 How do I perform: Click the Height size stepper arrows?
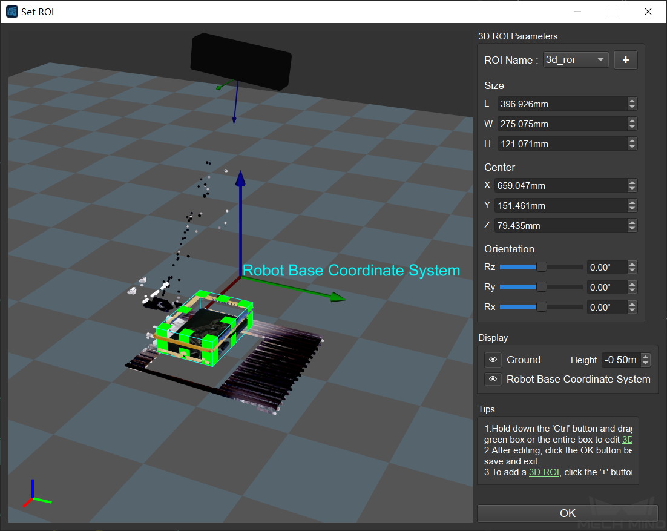632,144
